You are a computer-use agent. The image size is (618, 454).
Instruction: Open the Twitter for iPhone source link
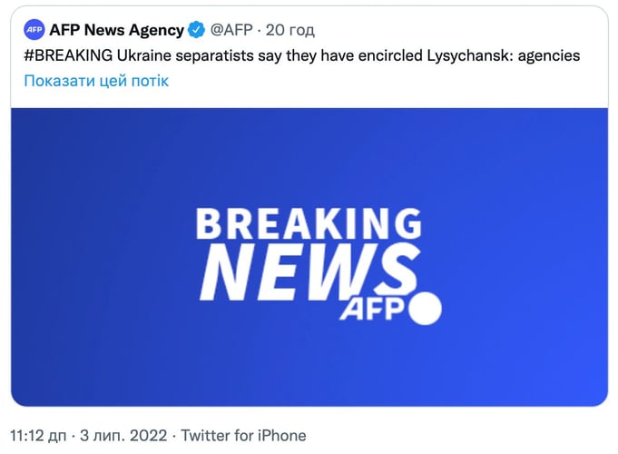coord(243,436)
